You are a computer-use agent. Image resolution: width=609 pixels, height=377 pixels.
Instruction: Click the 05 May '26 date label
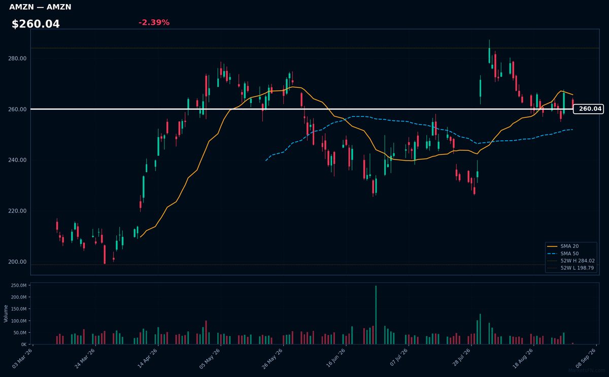210,358
